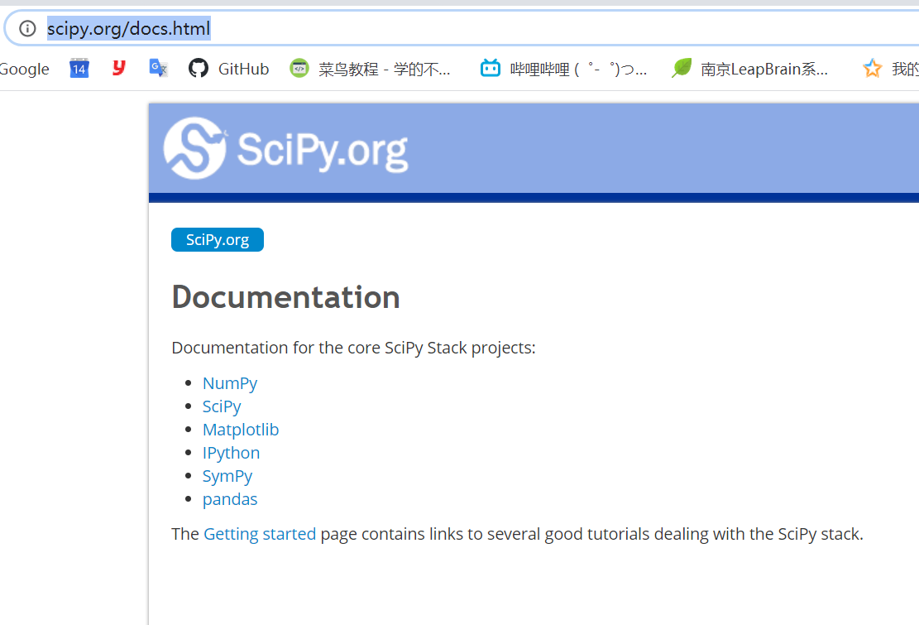Viewport: 919px width, 625px height.
Task: Open the SymPy documentation link
Action: [227, 476]
